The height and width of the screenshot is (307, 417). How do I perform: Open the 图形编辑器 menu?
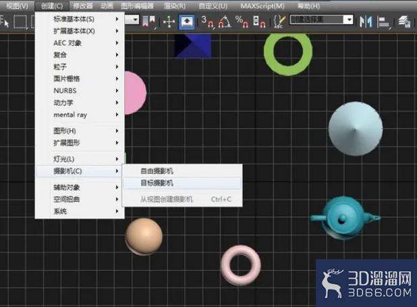pos(137,6)
